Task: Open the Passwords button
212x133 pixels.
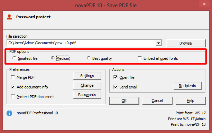Action: click(x=87, y=95)
